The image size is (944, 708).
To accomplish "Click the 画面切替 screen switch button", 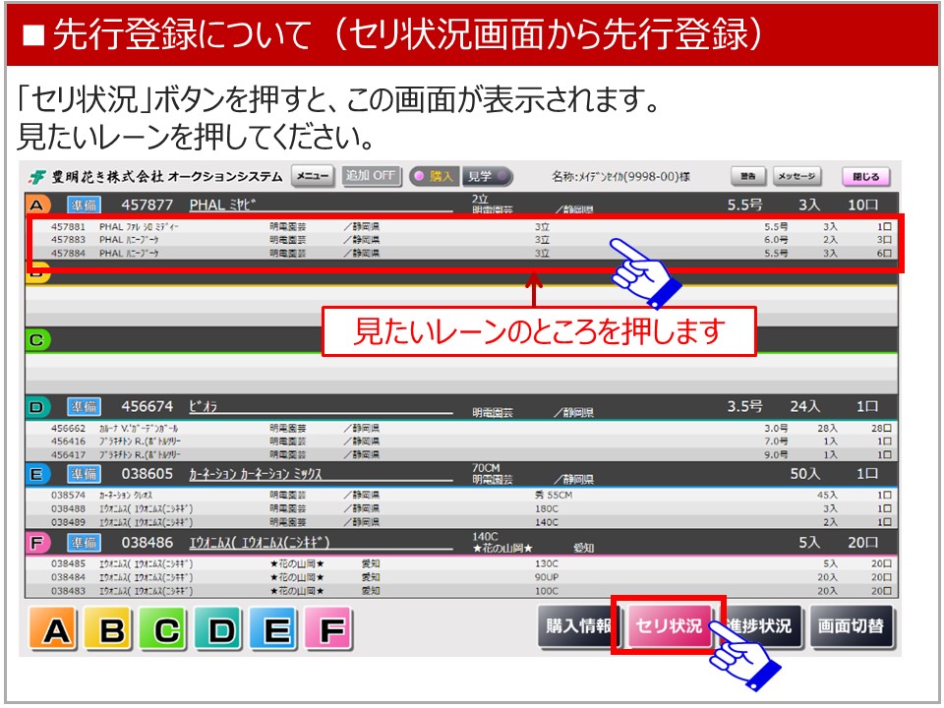I will coord(852,626).
